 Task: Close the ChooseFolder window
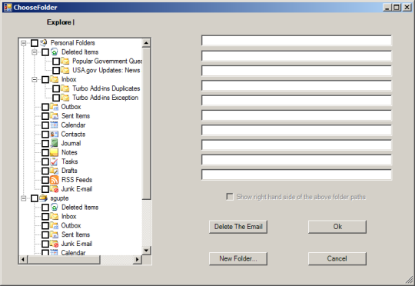click(x=407, y=8)
